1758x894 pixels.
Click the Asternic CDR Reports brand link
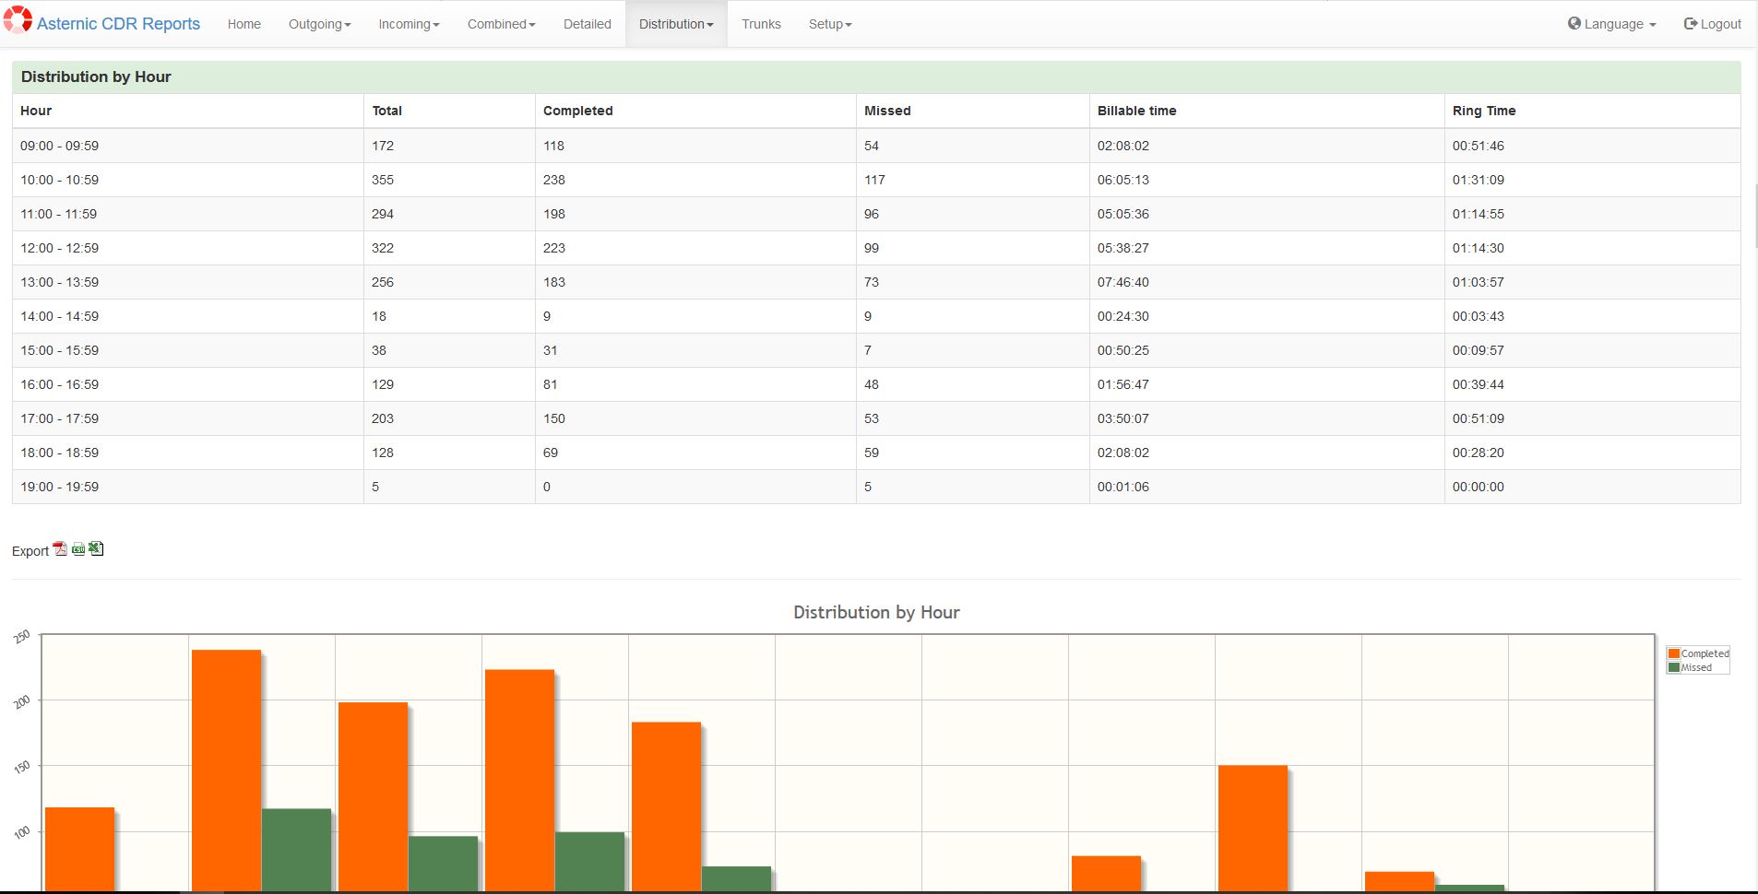tap(118, 24)
